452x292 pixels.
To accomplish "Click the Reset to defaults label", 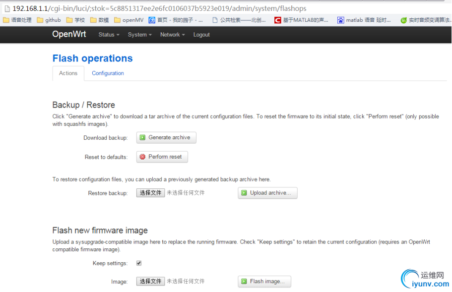I will point(106,157).
